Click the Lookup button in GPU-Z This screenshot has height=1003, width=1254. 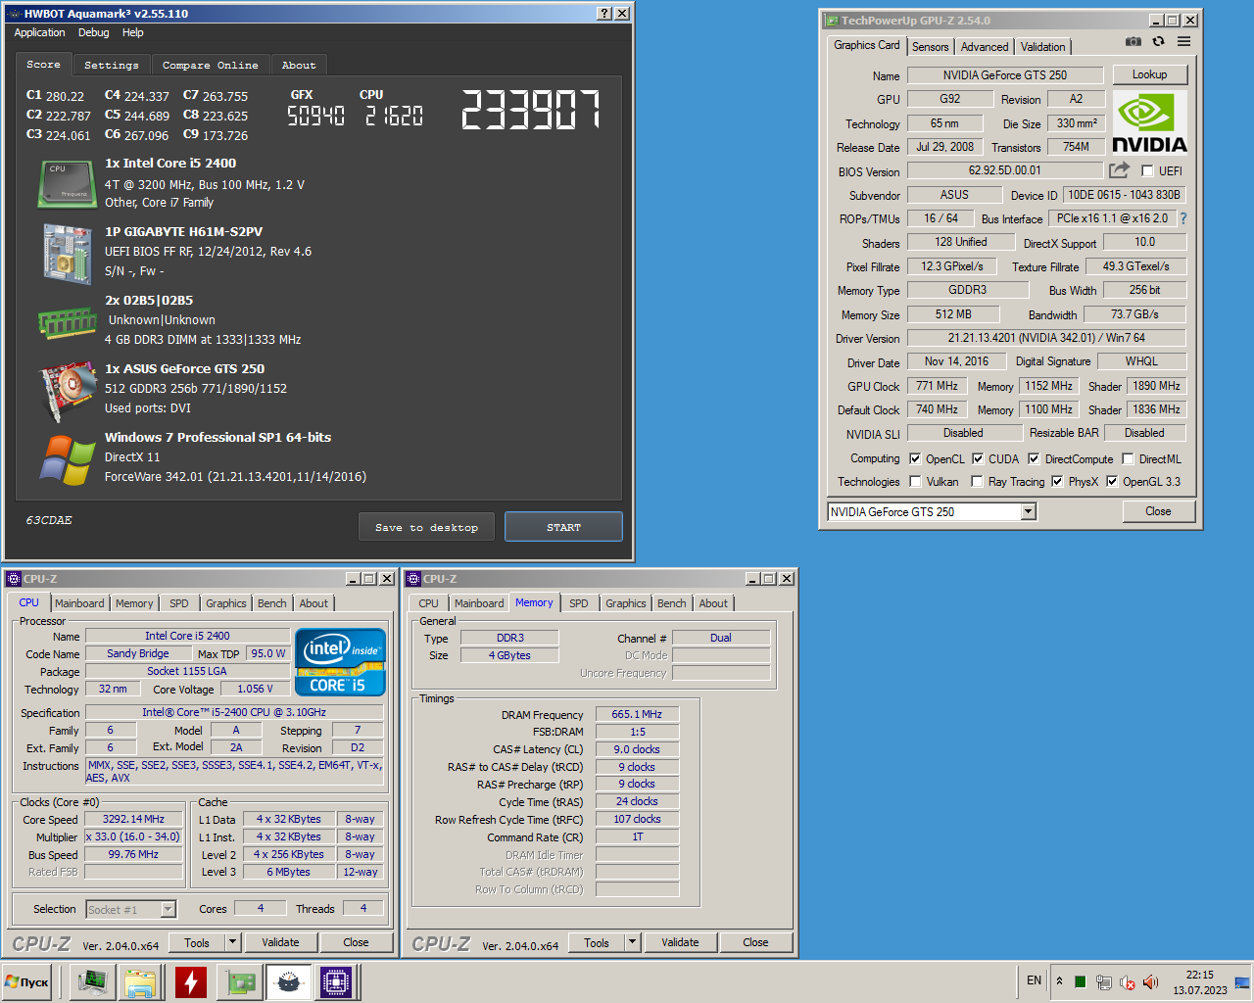pyautogui.click(x=1149, y=74)
